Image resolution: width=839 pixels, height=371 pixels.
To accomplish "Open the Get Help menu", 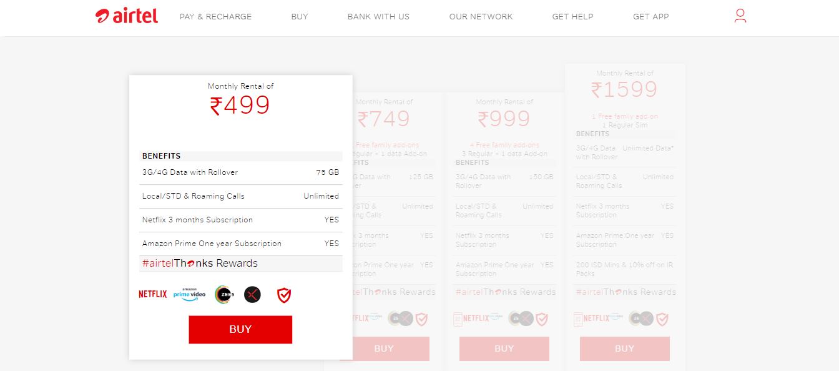I will tap(572, 17).
